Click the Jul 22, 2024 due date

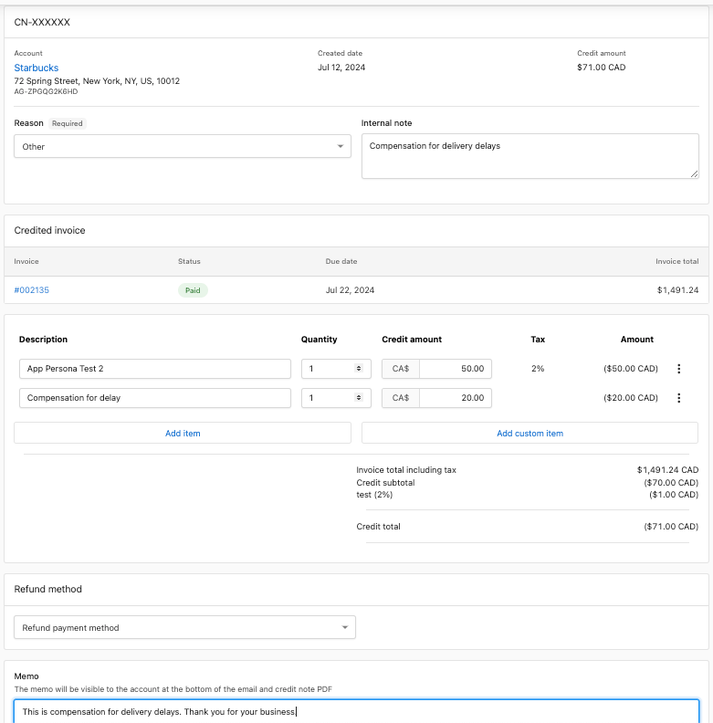[x=350, y=290]
